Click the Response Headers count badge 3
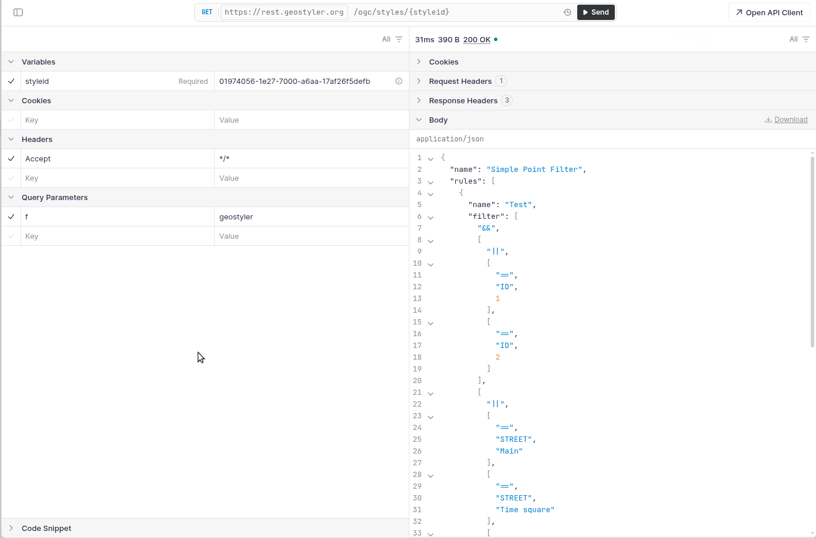The image size is (816, 538). tap(507, 100)
